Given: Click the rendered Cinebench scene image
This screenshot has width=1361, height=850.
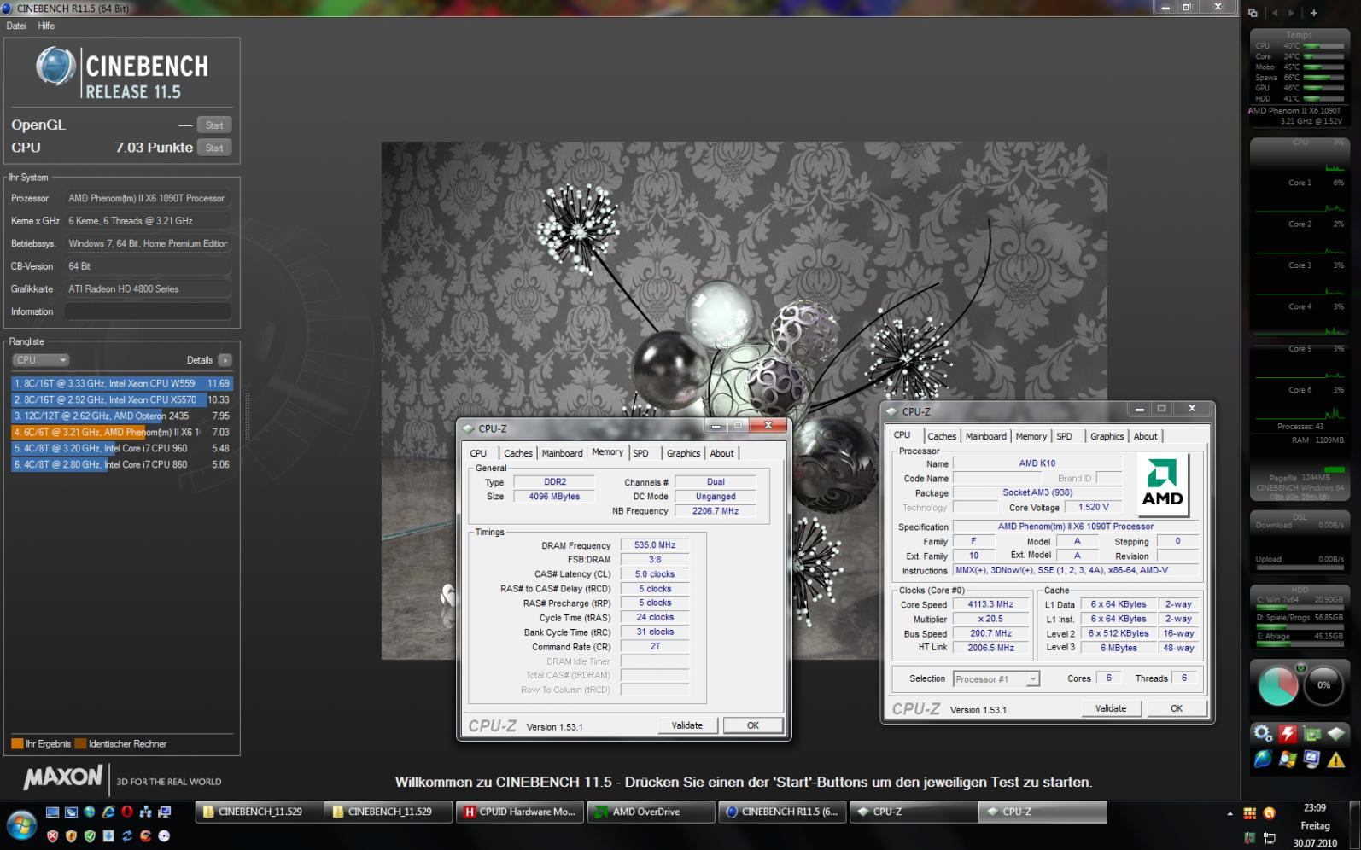Looking at the screenshot, I should (x=744, y=400).
